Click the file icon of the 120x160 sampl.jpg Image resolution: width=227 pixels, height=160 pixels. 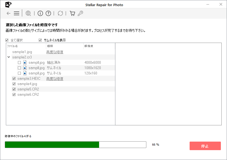click(x=25, y=73)
